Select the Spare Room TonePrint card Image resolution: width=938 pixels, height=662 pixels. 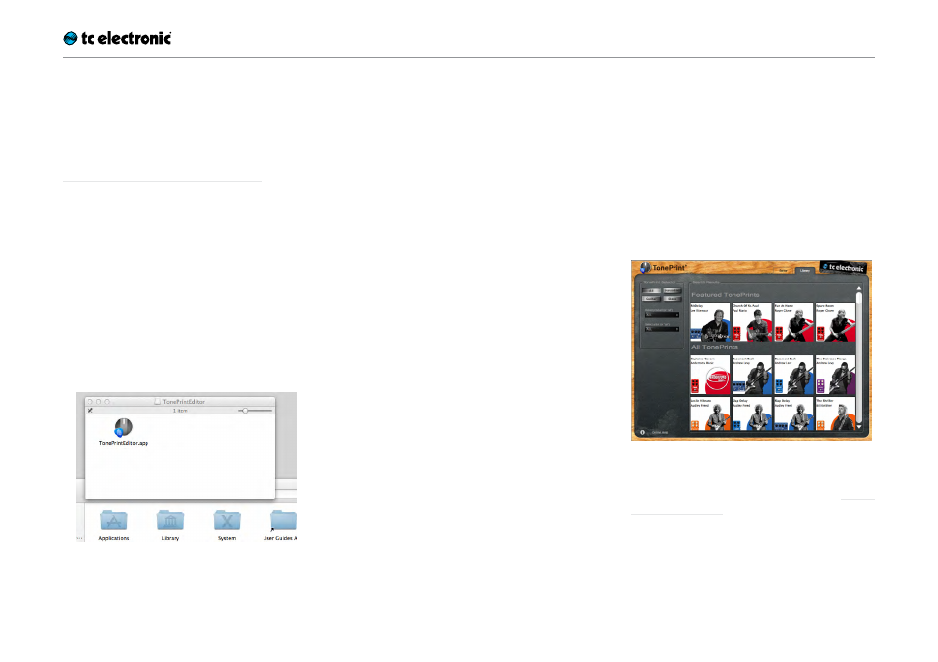click(836, 322)
